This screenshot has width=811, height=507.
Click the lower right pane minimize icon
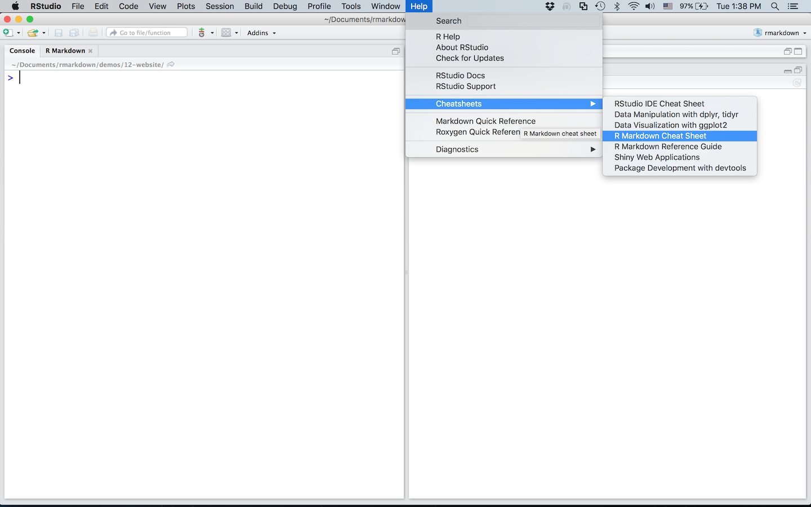coord(788,70)
